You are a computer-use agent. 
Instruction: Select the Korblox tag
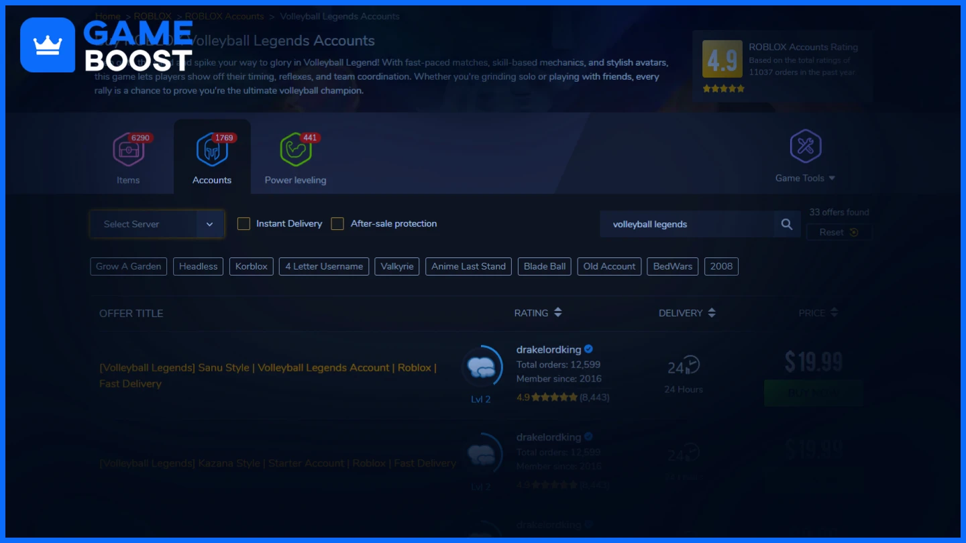point(252,266)
